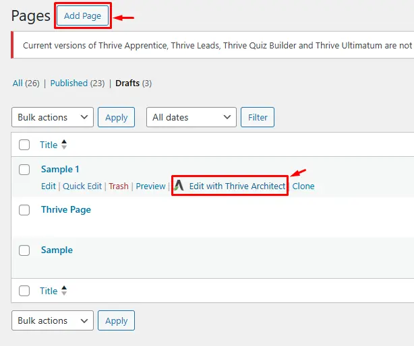Check the Sample page checkbox
414x346 pixels.
24,250
